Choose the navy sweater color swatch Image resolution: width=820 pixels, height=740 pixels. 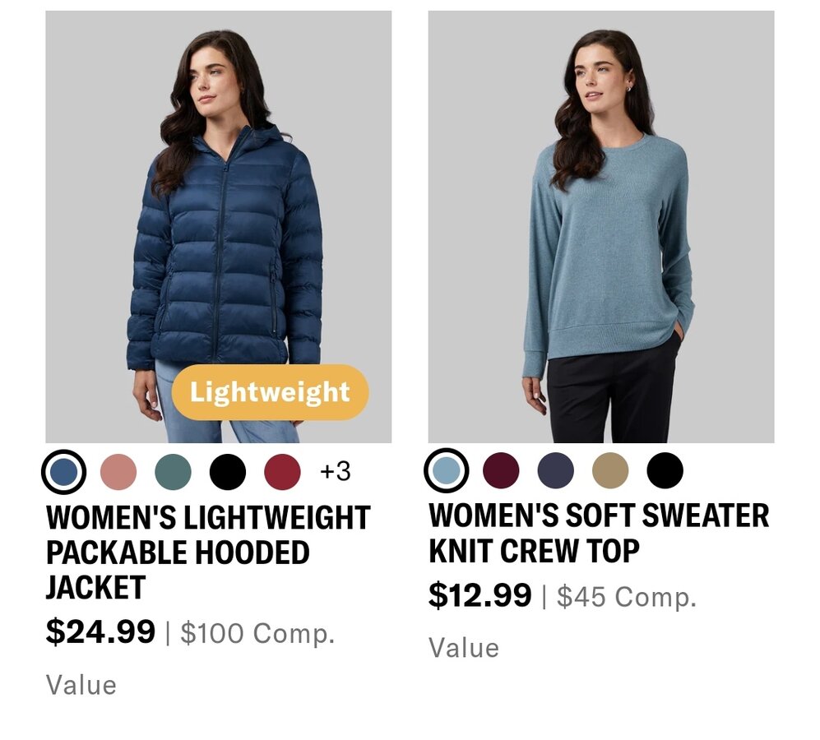coord(555,470)
